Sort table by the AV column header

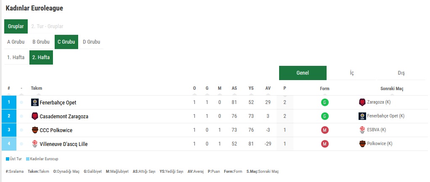click(x=268, y=88)
